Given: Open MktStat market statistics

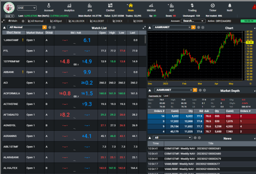Looking at the screenshot, I should pos(151,7).
